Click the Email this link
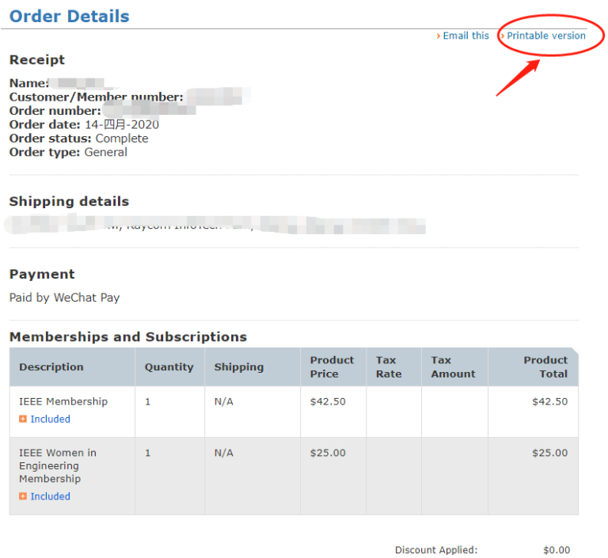Image resolution: width=608 pixels, height=558 pixels. [x=465, y=36]
